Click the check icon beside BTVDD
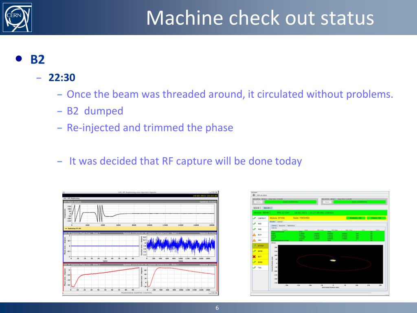This screenshot has height=313, width=417. [254, 246]
